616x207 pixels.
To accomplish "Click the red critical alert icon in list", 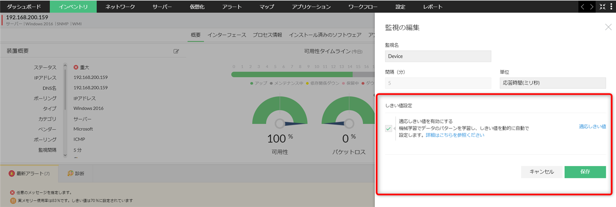I will click(x=12, y=192).
